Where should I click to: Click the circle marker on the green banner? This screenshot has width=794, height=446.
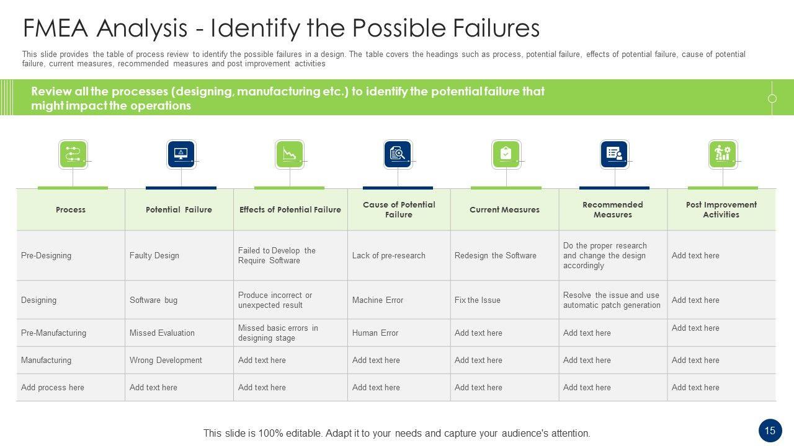pyautogui.click(x=772, y=98)
